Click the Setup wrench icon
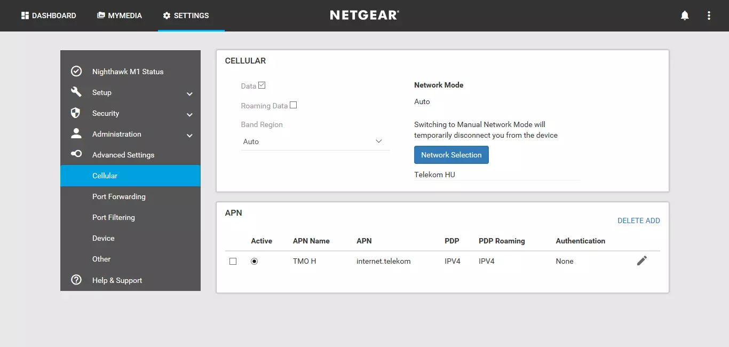The height and width of the screenshot is (347, 729). pyautogui.click(x=76, y=92)
